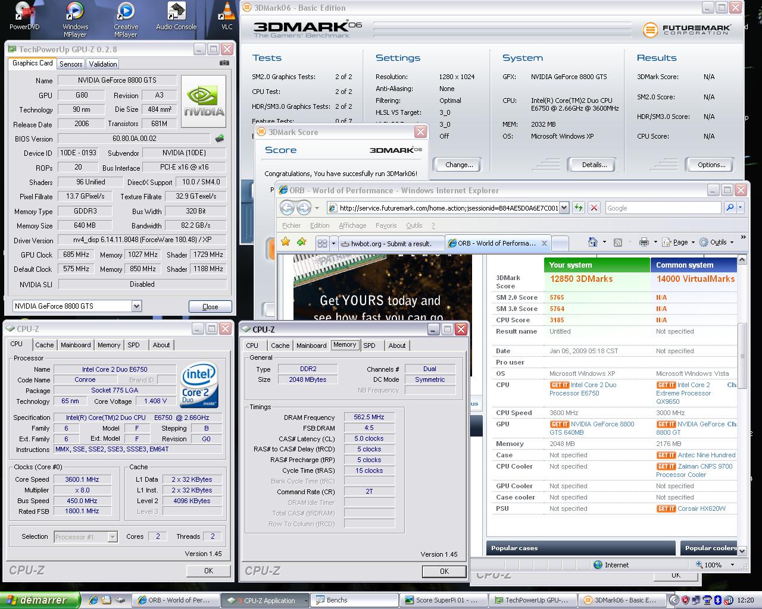The image size is (762, 609).
Task: Click the IE Print icon
Action: click(x=644, y=242)
